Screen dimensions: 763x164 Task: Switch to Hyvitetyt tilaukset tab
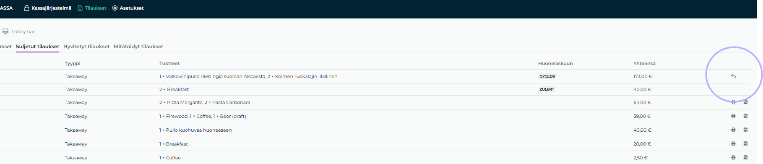pyautogui.click(x=86, y=47)
